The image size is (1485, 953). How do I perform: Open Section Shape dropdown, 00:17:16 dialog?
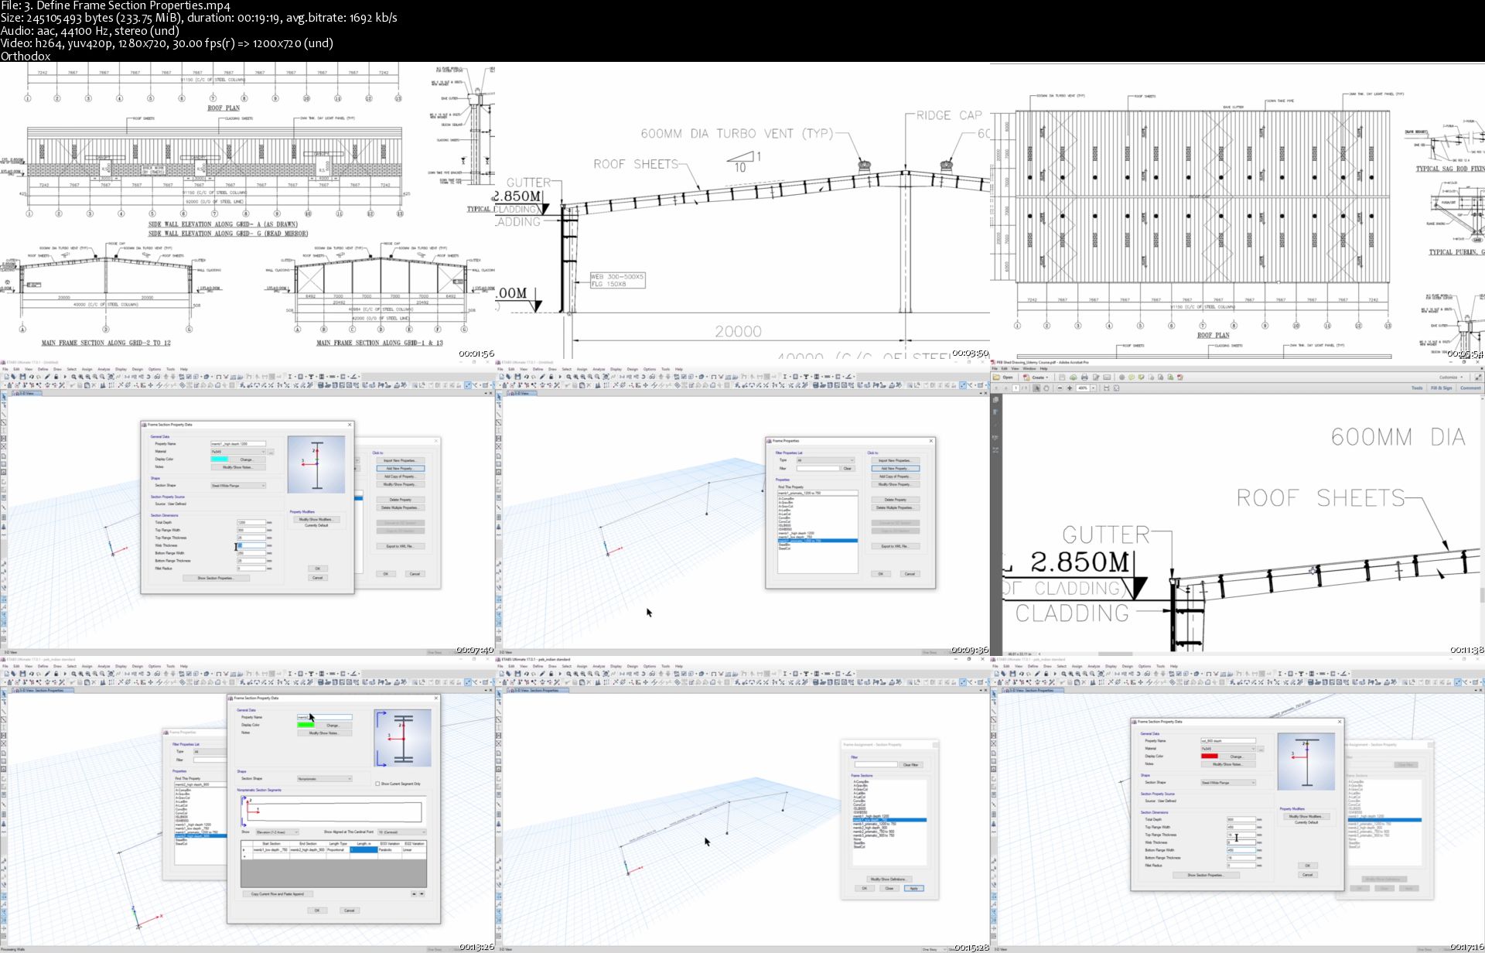(x=1228, y=783)
